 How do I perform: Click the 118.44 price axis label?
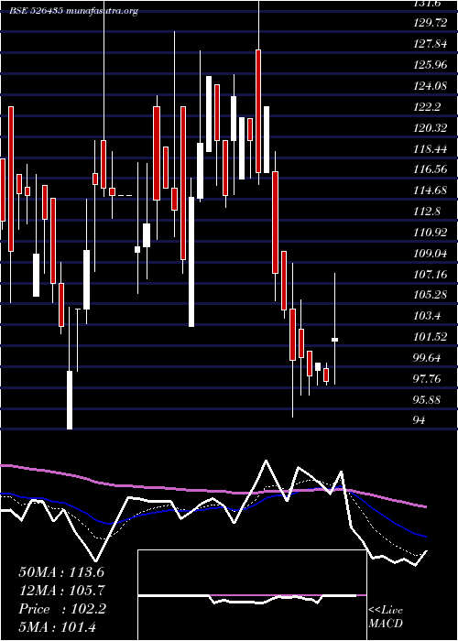[429, 149]
